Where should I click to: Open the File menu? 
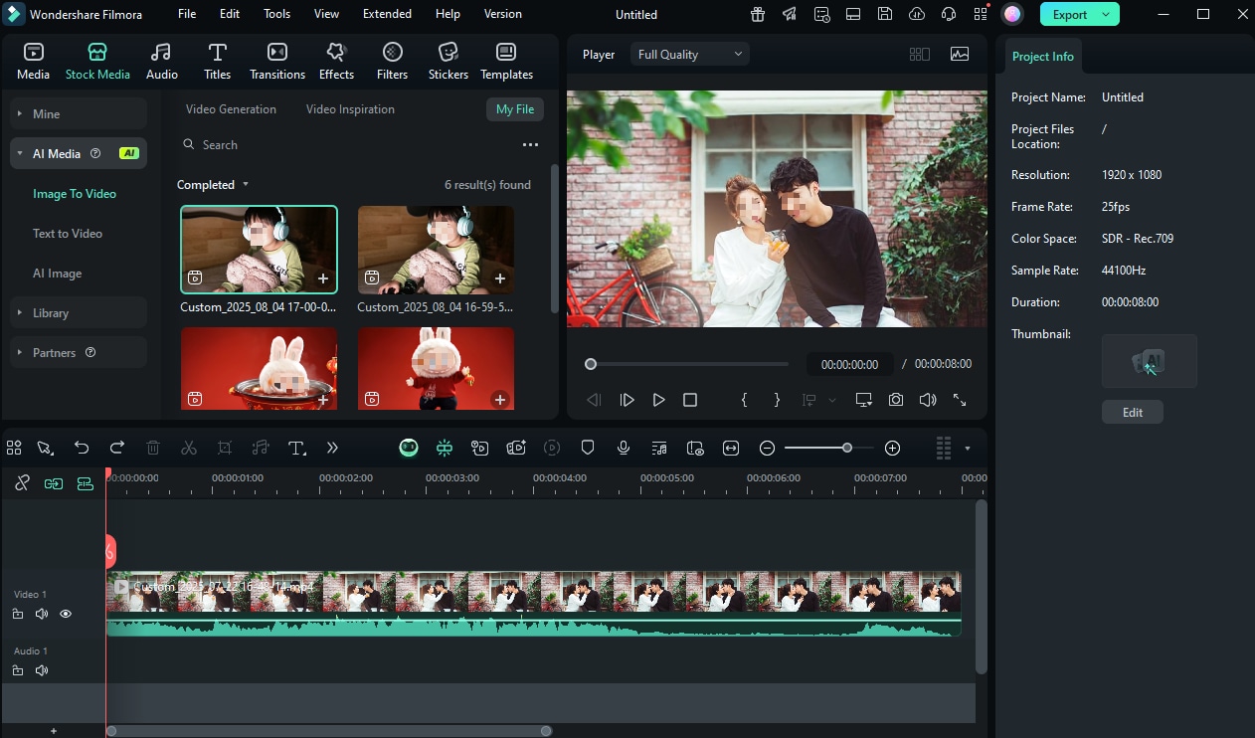[x=187, y=14]
